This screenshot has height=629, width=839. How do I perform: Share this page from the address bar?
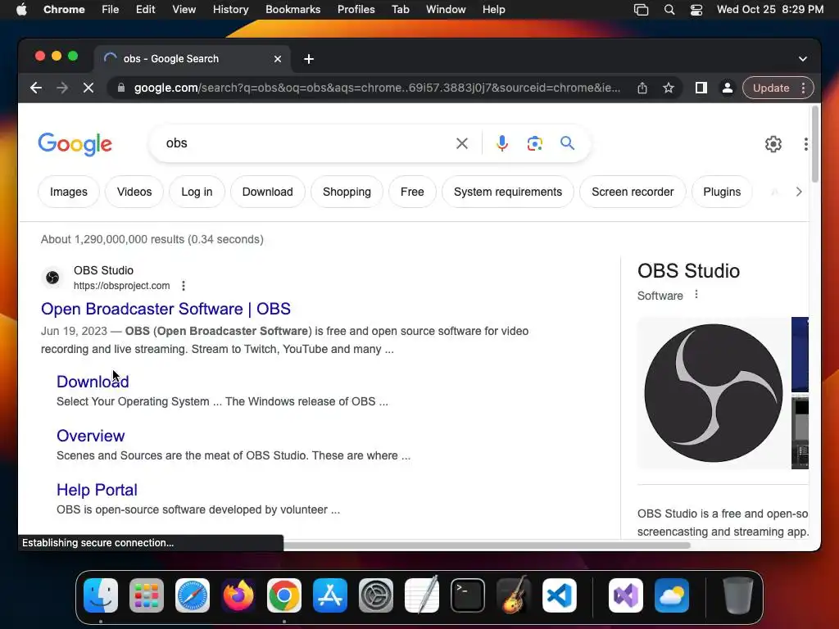point(642,88)
